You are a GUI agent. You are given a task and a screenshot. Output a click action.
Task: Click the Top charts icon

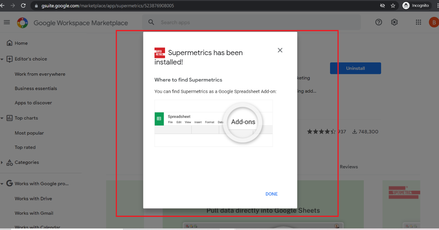point(10,118)
